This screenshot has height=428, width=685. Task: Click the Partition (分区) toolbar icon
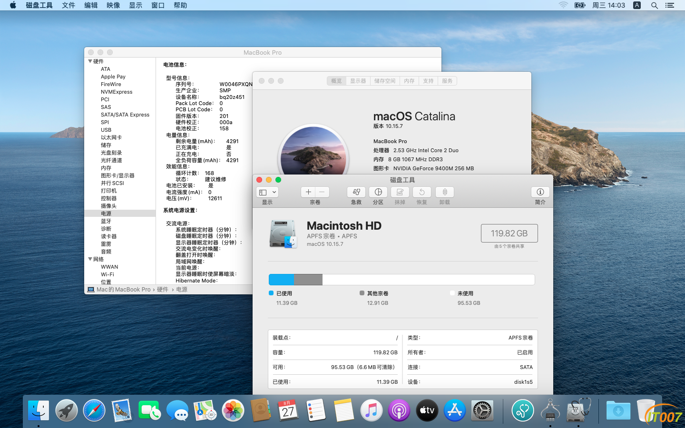coord(378,192)
